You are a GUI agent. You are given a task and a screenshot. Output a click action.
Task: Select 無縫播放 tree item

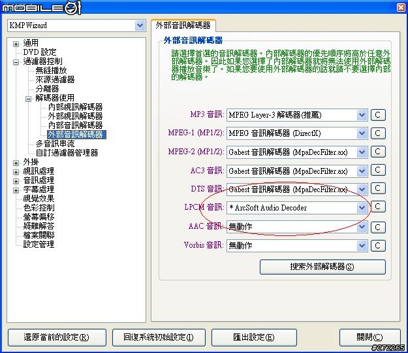pyautogui.click(x=51, y=71)
